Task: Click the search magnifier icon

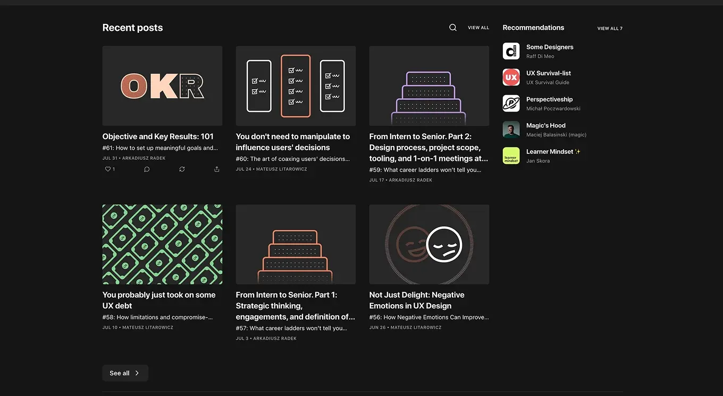Action: [x=452, y=28]
